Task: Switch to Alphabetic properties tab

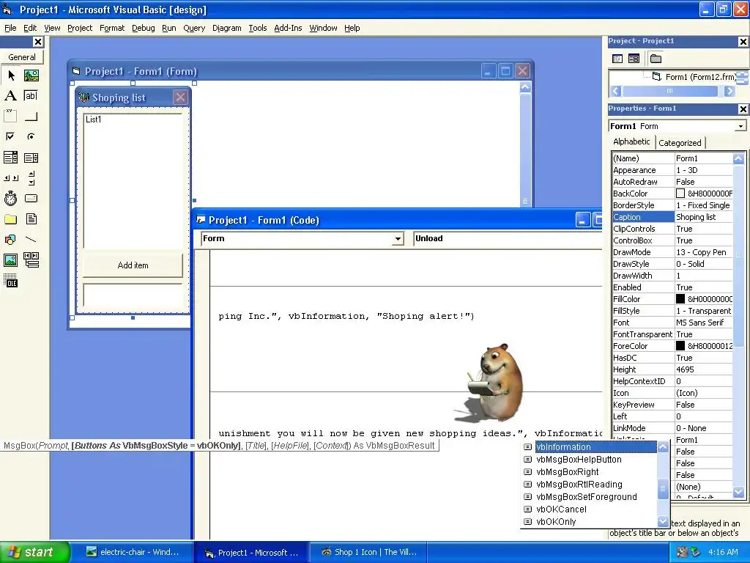Action: click(x=631, y=141)
